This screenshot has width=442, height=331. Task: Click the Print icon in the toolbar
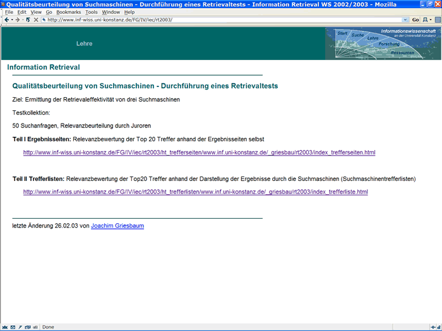coord(425,20)
